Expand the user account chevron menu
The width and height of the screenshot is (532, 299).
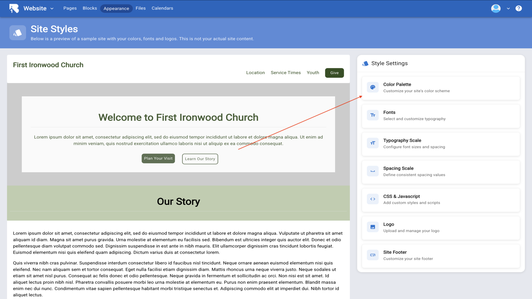pyautogui.click(x=508, y=9)
